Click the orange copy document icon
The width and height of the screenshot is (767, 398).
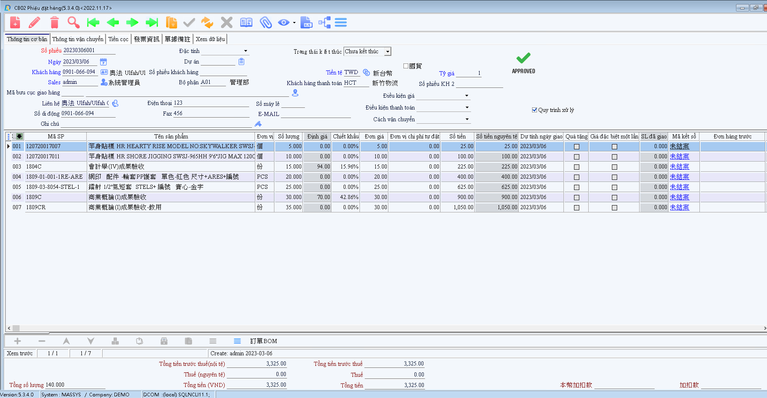point(171,22)
